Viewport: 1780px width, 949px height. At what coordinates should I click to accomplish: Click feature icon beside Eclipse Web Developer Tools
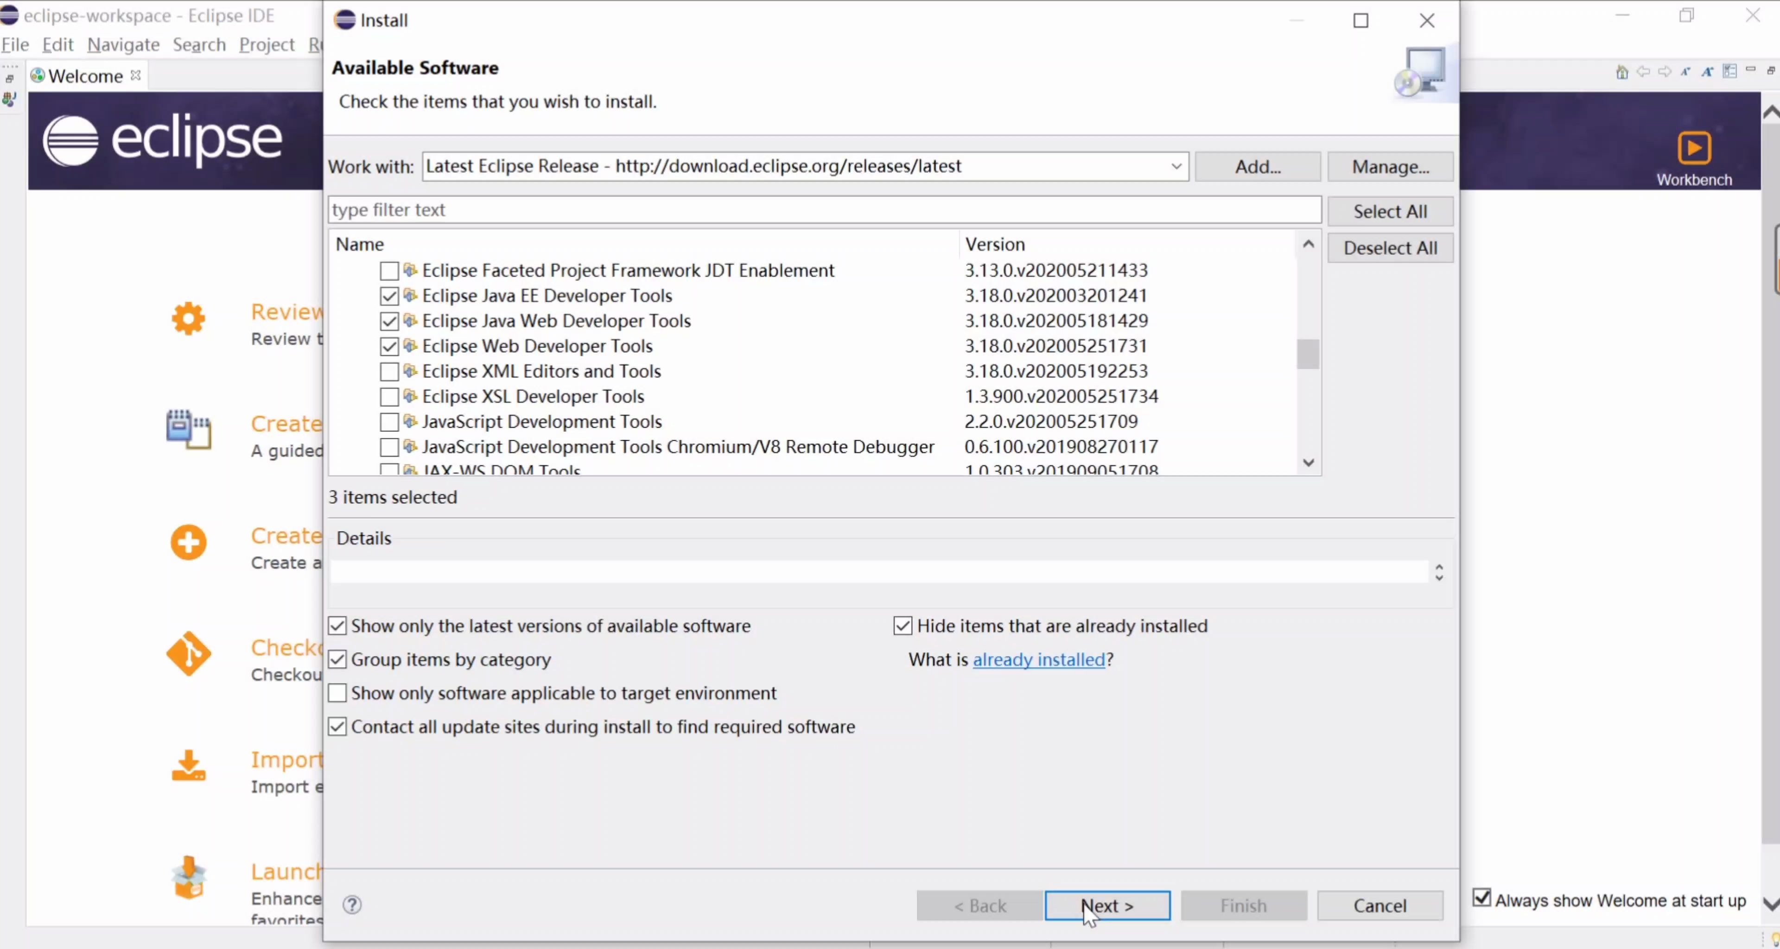(x=410, y=346)
